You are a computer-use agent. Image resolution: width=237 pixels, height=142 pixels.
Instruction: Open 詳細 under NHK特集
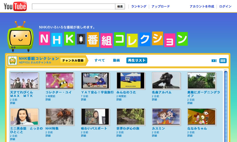[x=48, y=136]
